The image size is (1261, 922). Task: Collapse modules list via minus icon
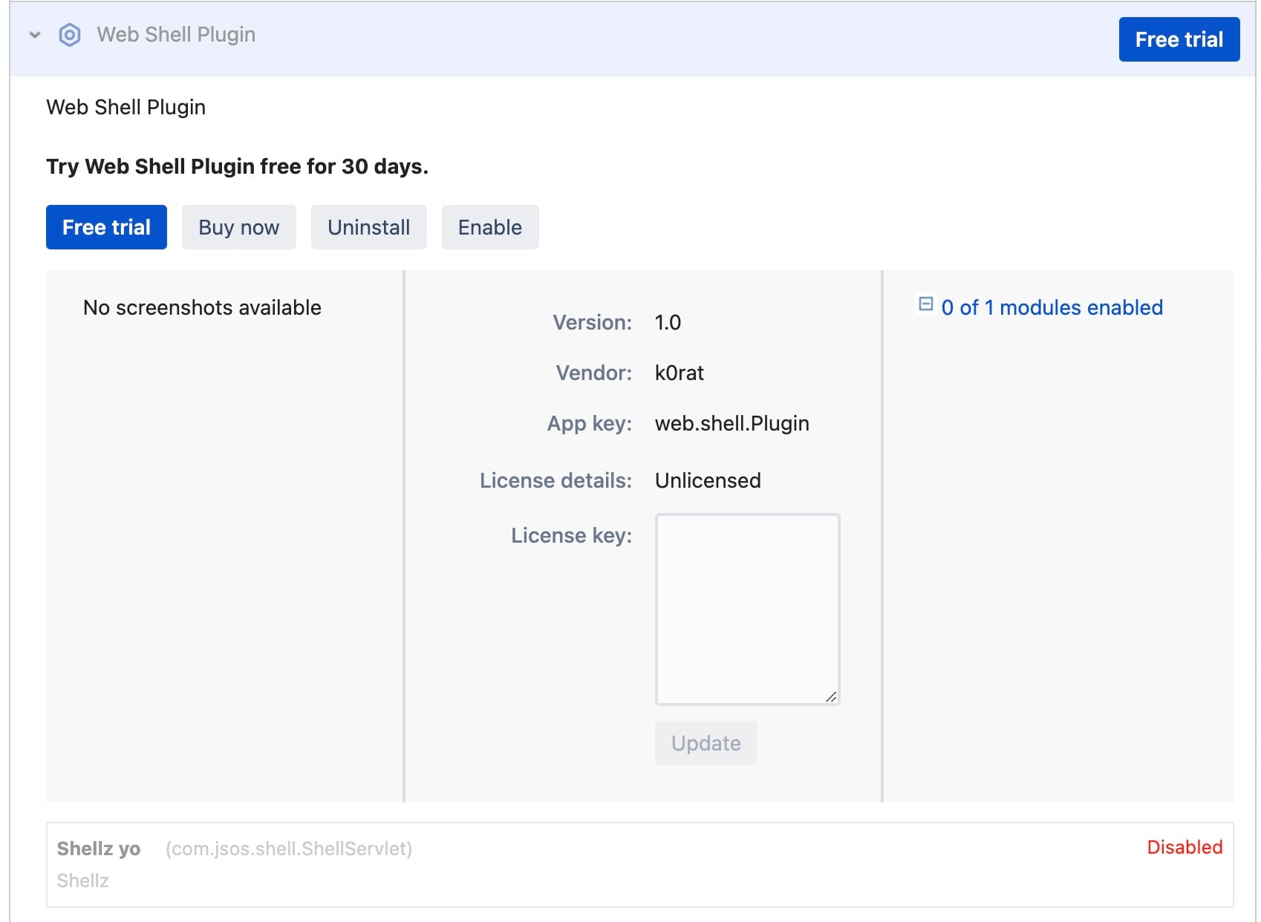click(925, 304)
